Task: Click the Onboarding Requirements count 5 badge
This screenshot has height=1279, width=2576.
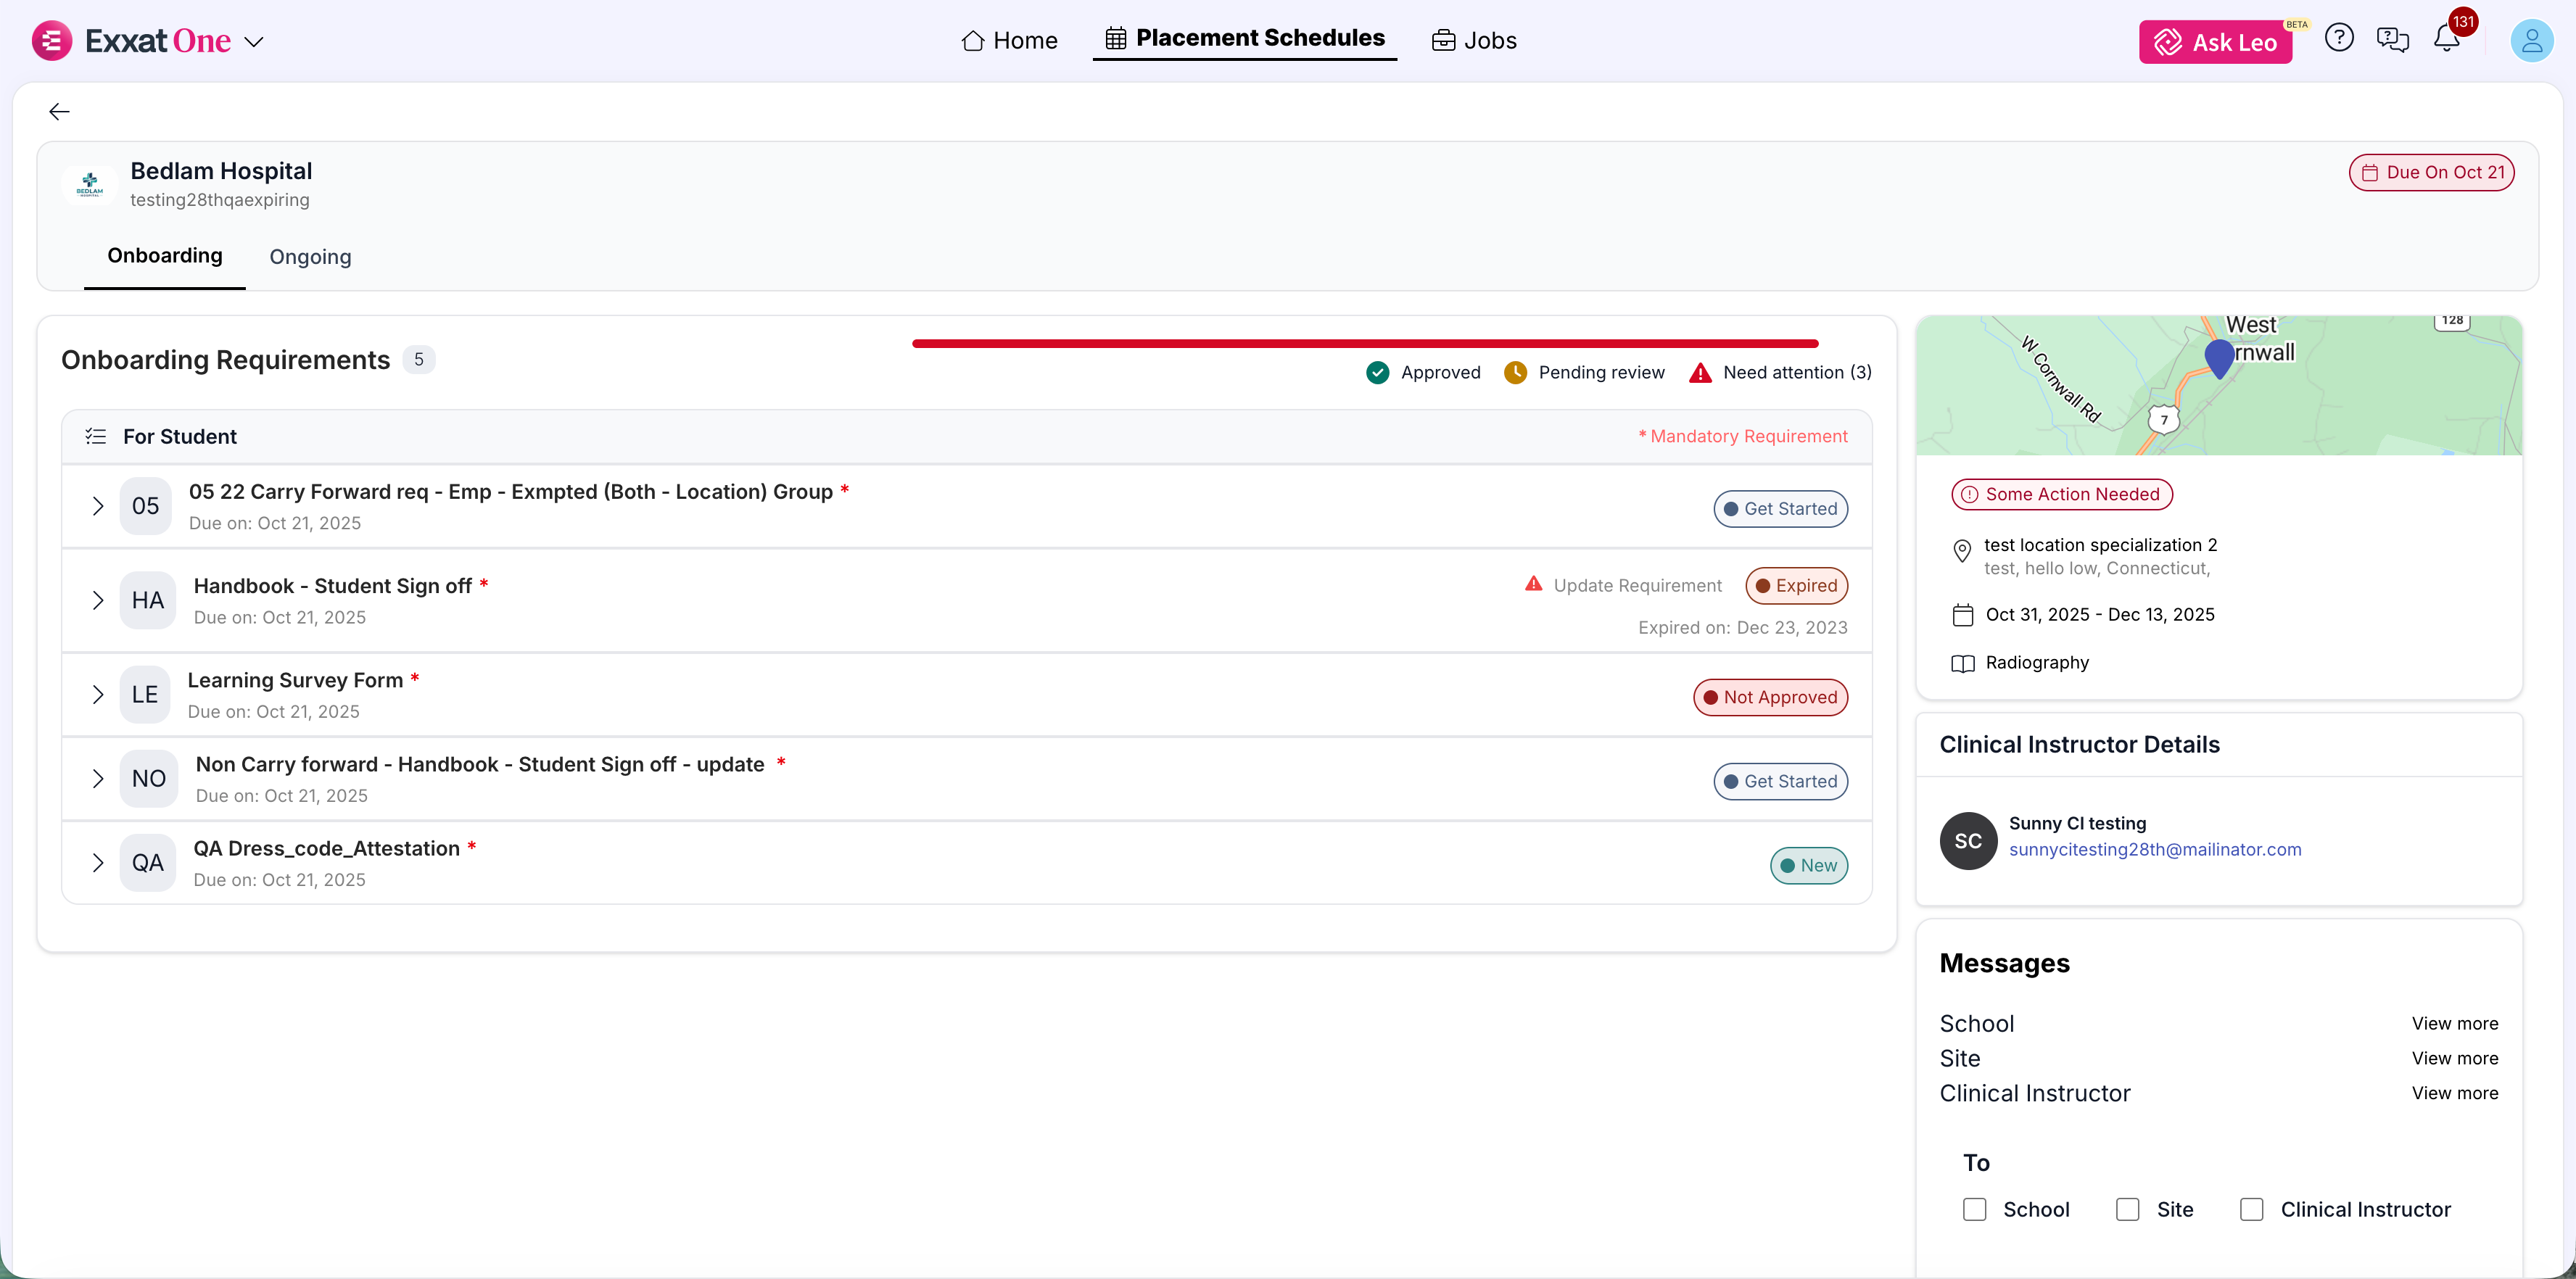Action: (x=419, y=360)
